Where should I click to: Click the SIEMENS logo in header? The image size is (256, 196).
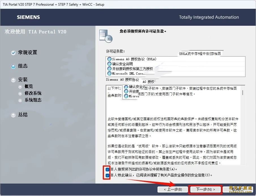[28, 17]
